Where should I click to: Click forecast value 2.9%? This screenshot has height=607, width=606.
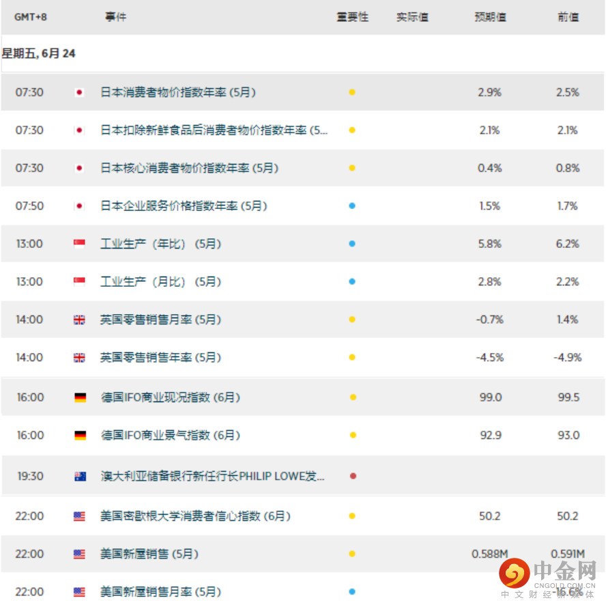(489, 93)
